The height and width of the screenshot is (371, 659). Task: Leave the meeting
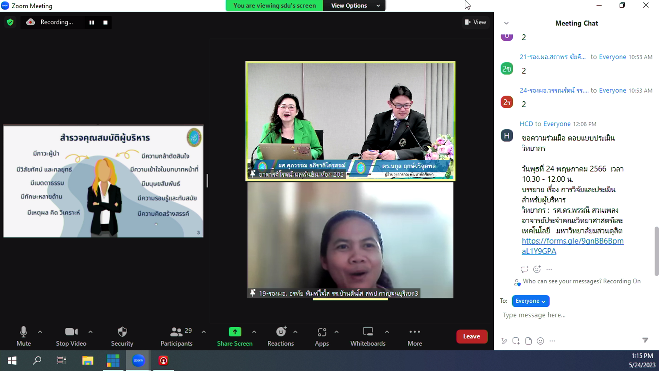(x=472, y=336)
